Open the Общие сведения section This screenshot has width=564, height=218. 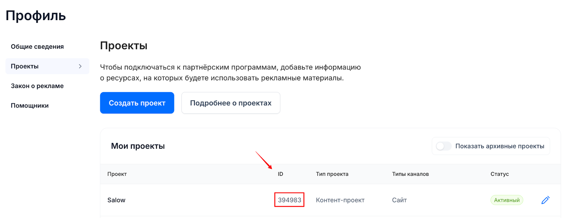pos(37,46)
